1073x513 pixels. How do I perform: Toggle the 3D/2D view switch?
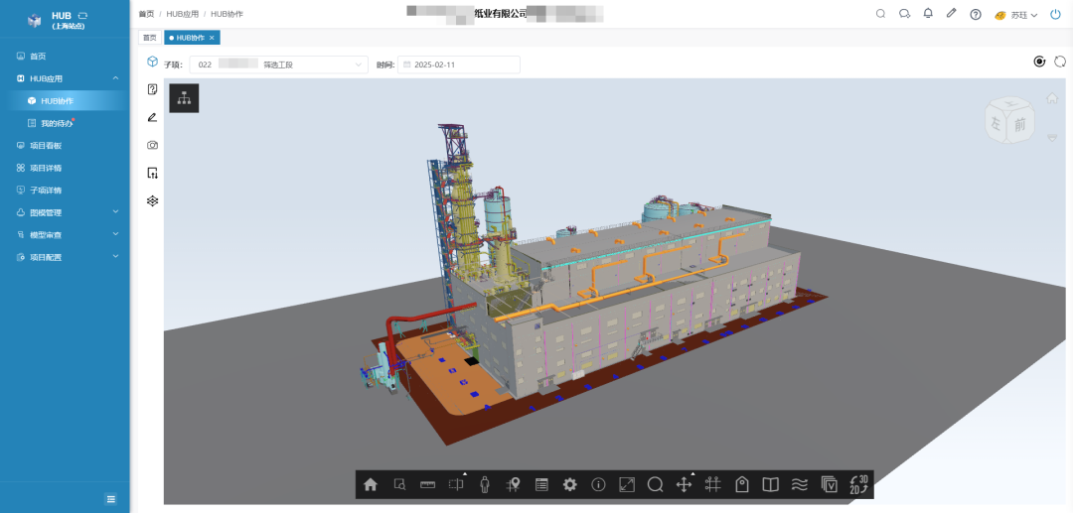858,485
